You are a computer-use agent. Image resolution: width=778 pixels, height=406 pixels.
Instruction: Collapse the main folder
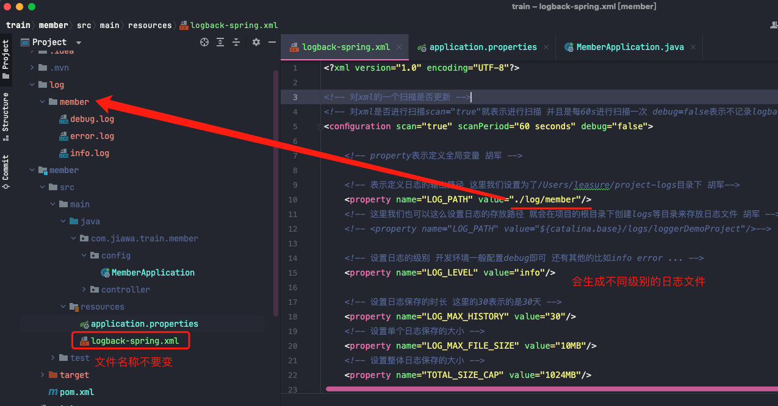click(x=53, y=204)
